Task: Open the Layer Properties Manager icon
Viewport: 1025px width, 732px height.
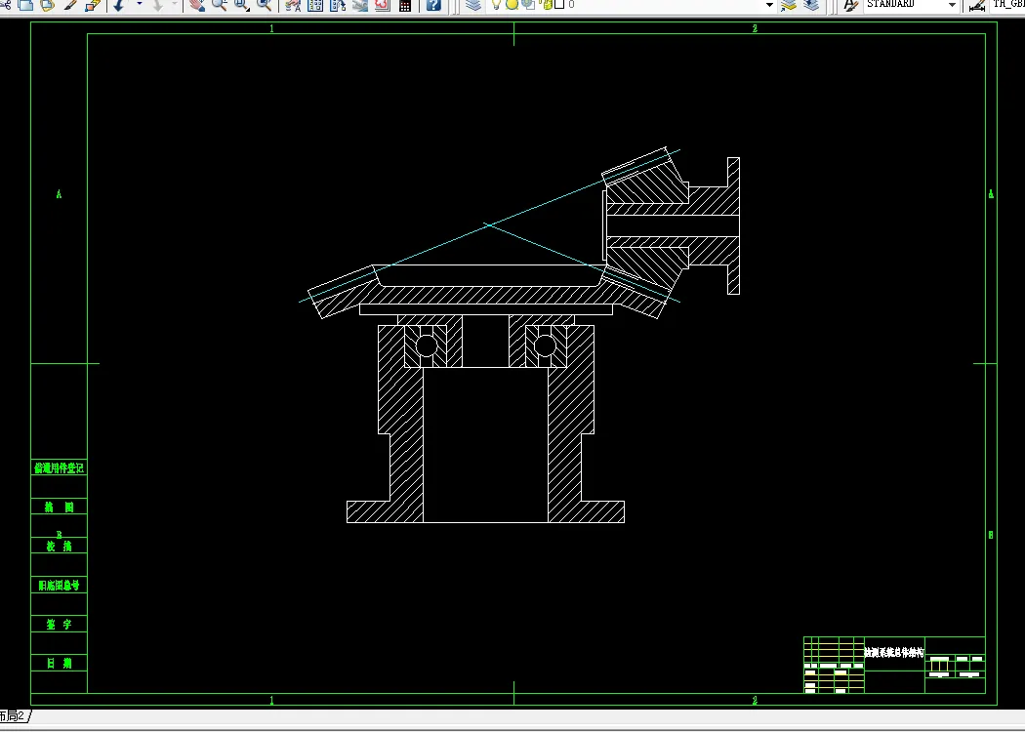Action: point(473,5)
